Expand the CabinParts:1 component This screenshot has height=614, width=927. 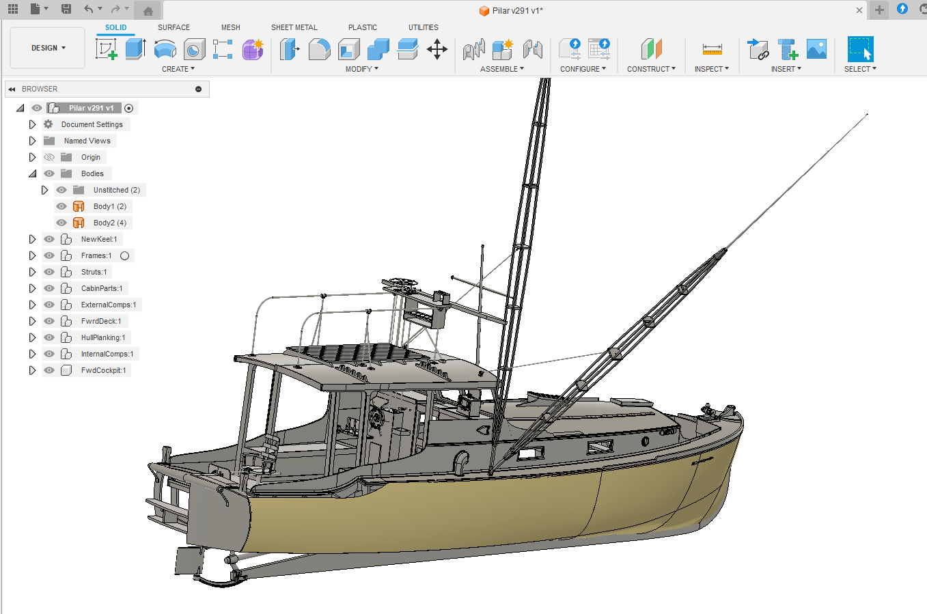click(32, 288)
